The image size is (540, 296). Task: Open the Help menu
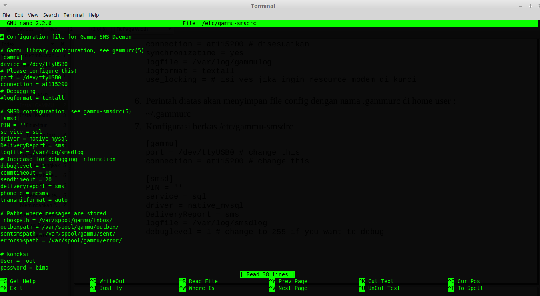point(94,15)
